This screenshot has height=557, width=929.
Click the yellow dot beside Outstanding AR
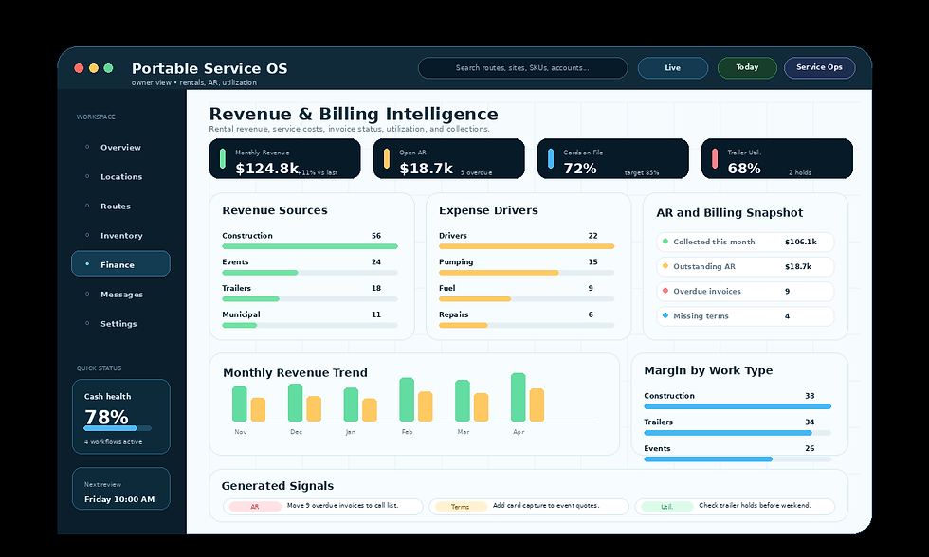pos(665,266)
